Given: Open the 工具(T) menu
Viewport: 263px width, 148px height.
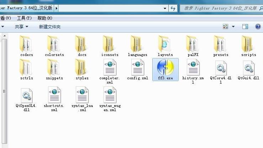Looking at the screenshot, I should point(24,18).
